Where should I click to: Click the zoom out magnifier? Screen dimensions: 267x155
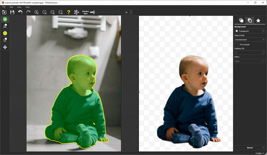[44, 12]
